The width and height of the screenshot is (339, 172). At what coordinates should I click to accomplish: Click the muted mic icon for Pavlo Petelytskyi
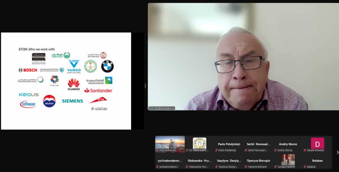click(x=216, y=150)
